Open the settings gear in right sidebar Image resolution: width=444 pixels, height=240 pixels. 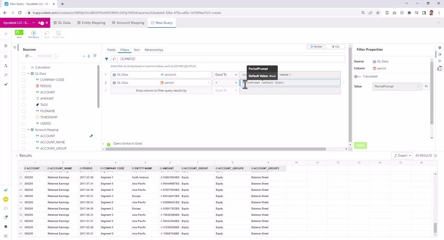click(440, 48)
